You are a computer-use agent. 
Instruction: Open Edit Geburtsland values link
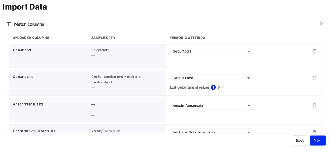189,87
